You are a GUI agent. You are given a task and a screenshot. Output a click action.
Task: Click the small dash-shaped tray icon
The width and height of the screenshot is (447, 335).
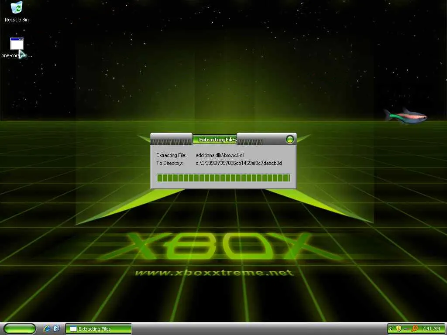pos(407,329)
